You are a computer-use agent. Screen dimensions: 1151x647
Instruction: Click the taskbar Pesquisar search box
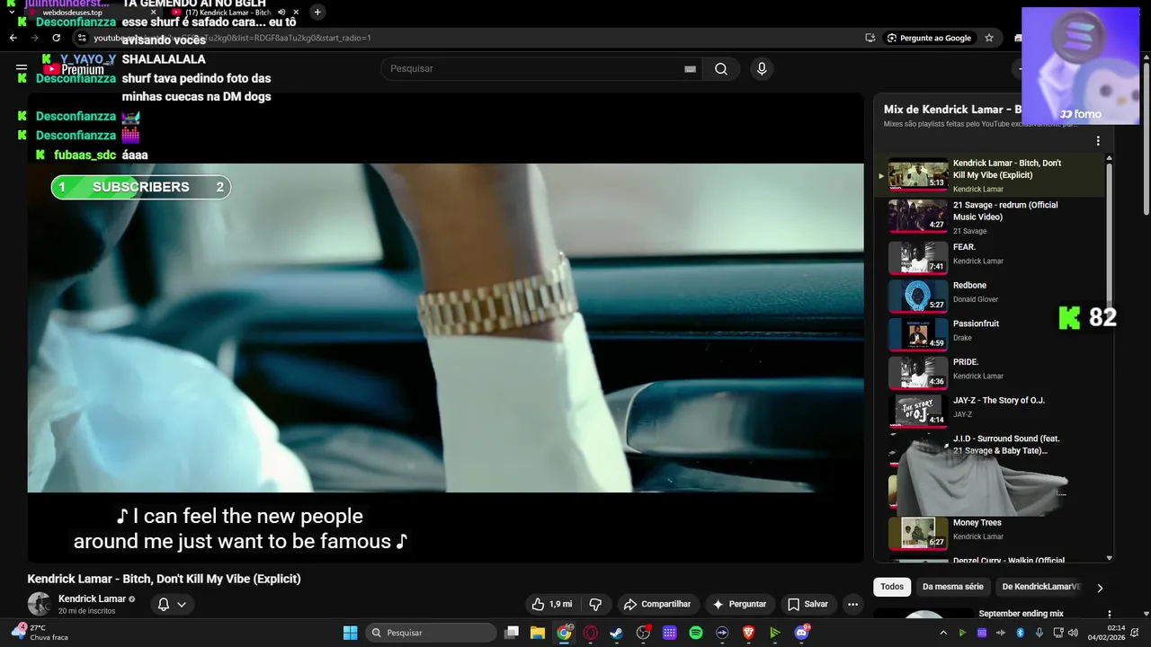pos(432,633)
